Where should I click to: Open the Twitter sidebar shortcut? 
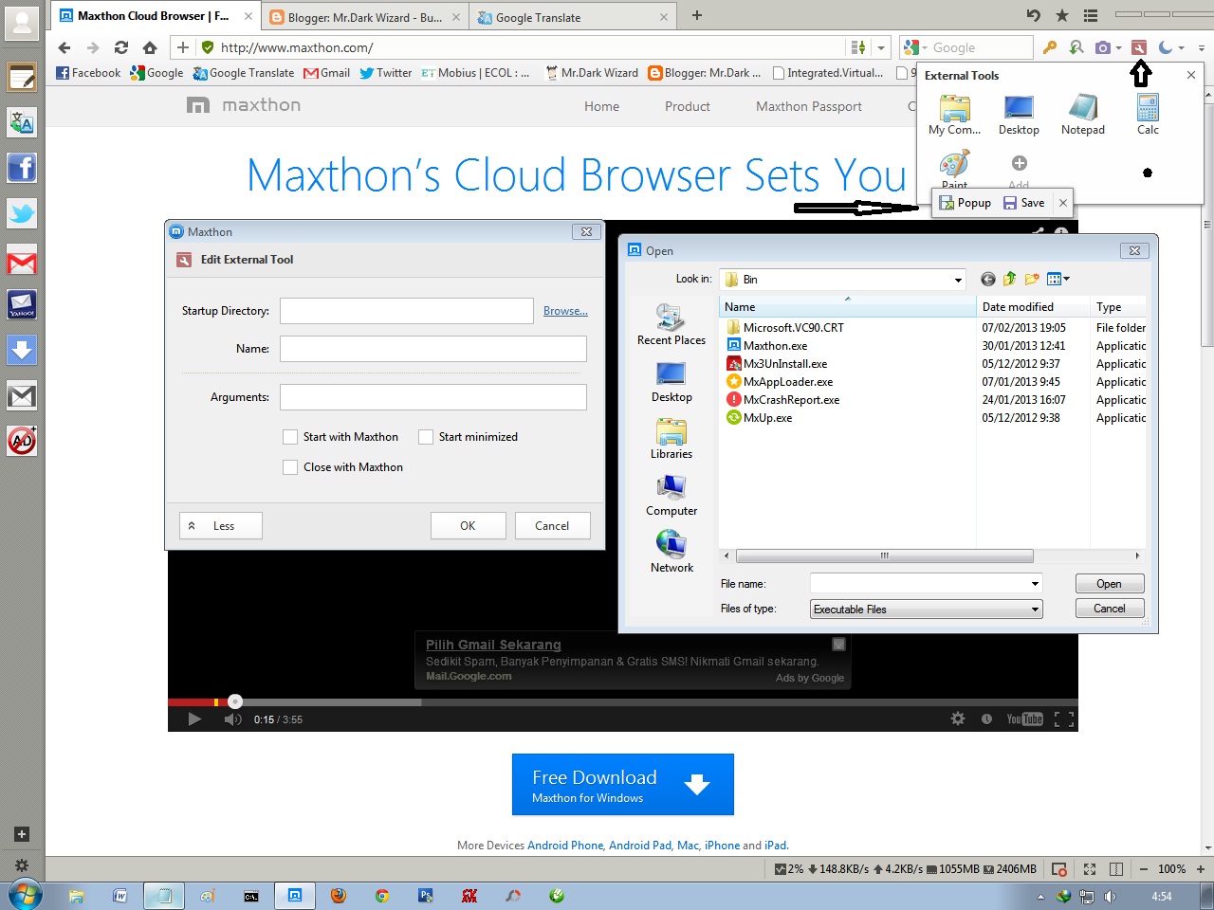(x=22, y=214)
